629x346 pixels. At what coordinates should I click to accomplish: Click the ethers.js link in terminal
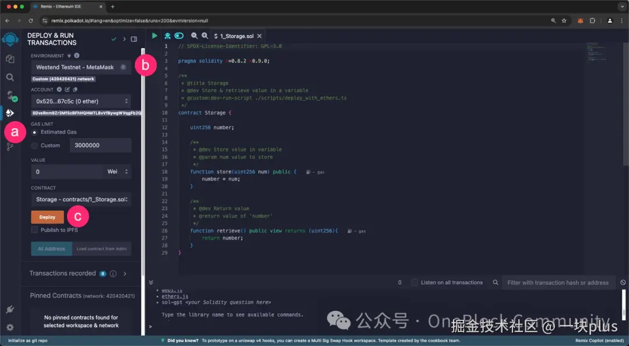175,296
